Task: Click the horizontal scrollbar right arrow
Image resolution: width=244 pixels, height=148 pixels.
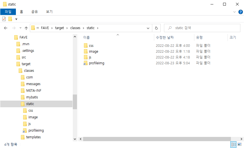Action: (x=241, y=139)
